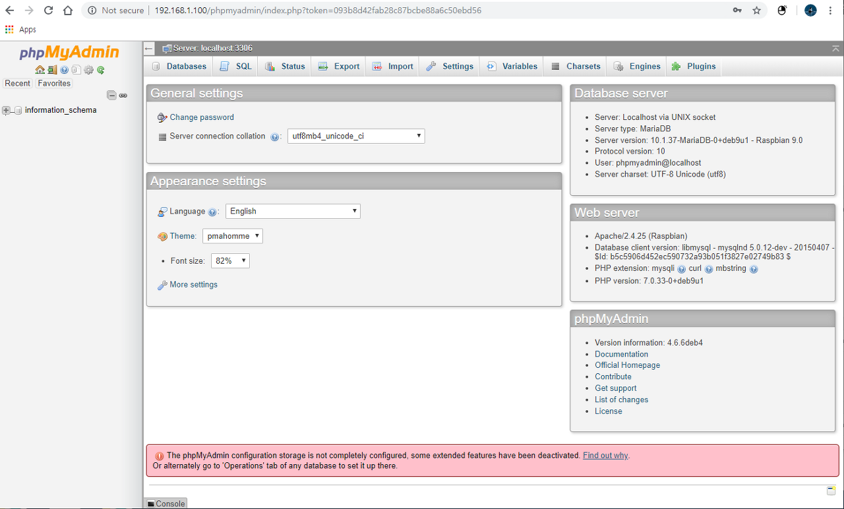Open phpMyAdmin documentation question-mark icon in sidebar

(64, 70)
